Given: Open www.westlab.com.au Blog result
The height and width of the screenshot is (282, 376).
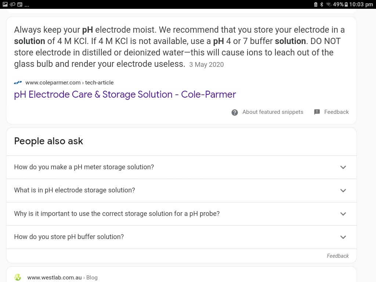Looking at the screenshot, I should click(62, 278).
